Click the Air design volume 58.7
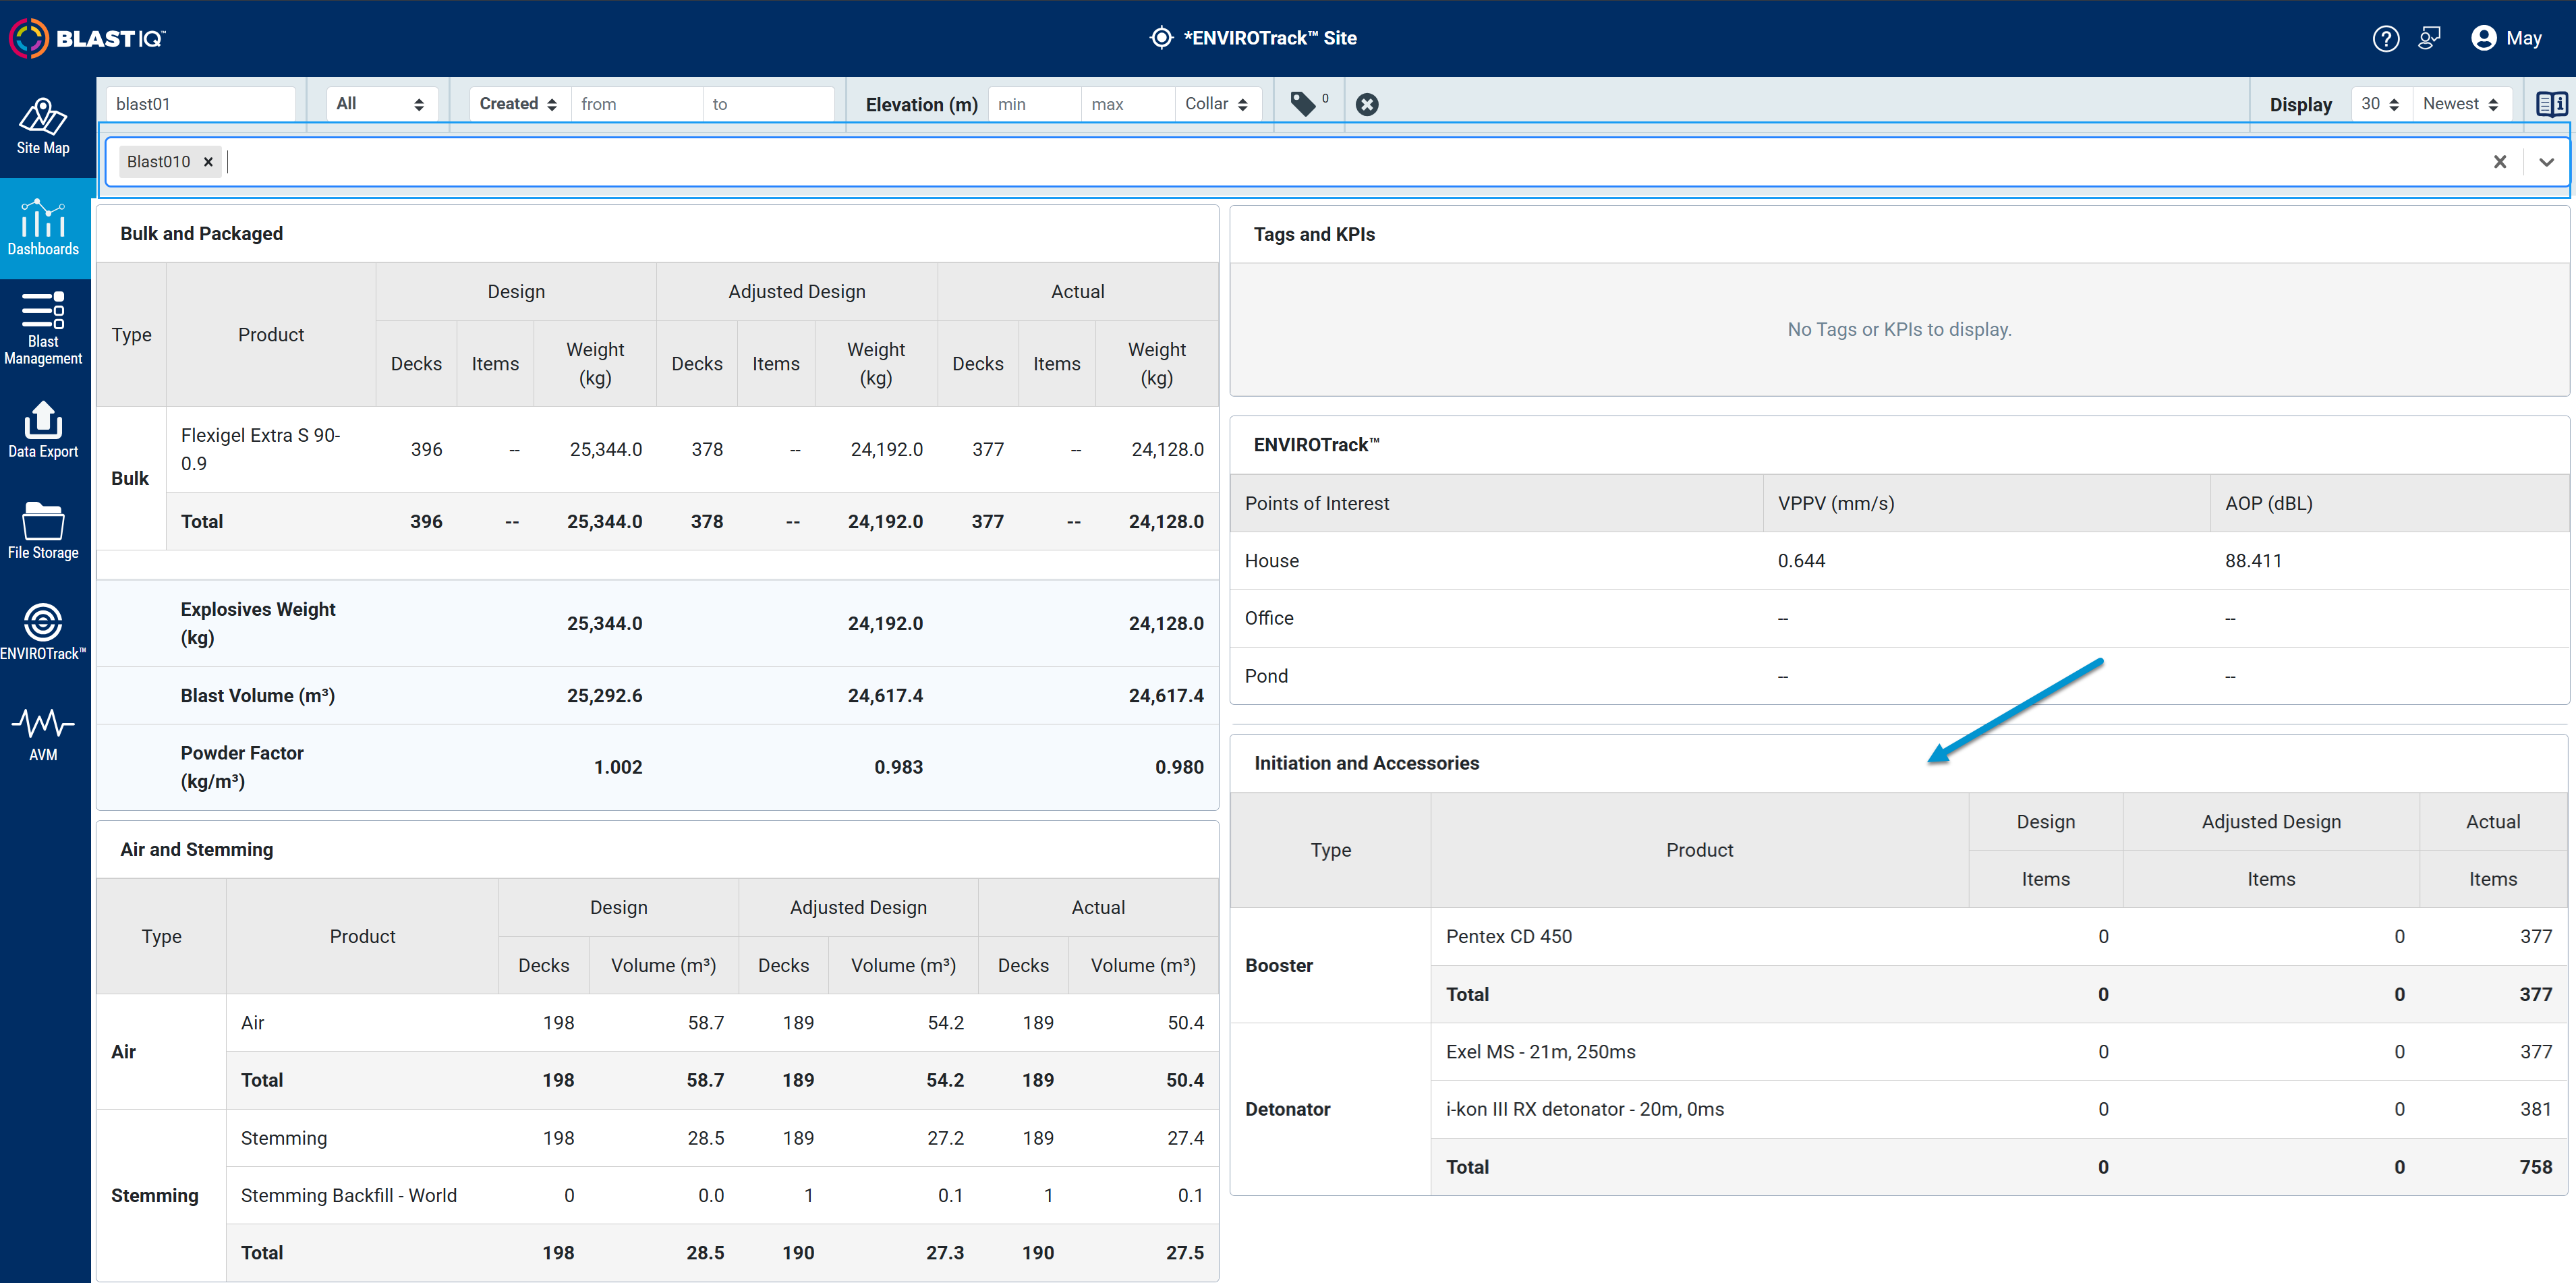Viewport: 2576px width, 1285px height. tap(705, 1023)
